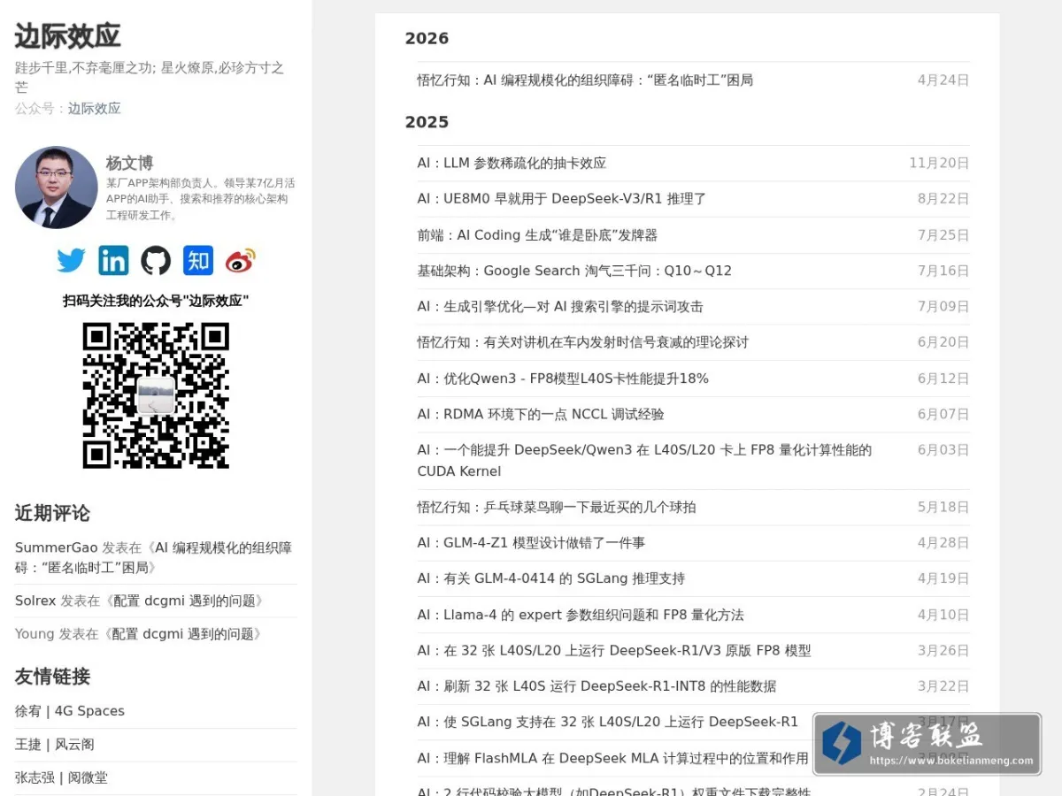Screen dimensions: 1062x796
Task: Open post 悟忆行知：AI 编程规模化的组织障碍
Action: pyautogui.click(x=585, y=80)
